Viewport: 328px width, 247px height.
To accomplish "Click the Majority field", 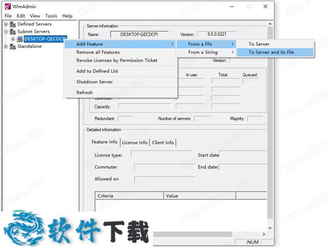I will coord(255,119).
